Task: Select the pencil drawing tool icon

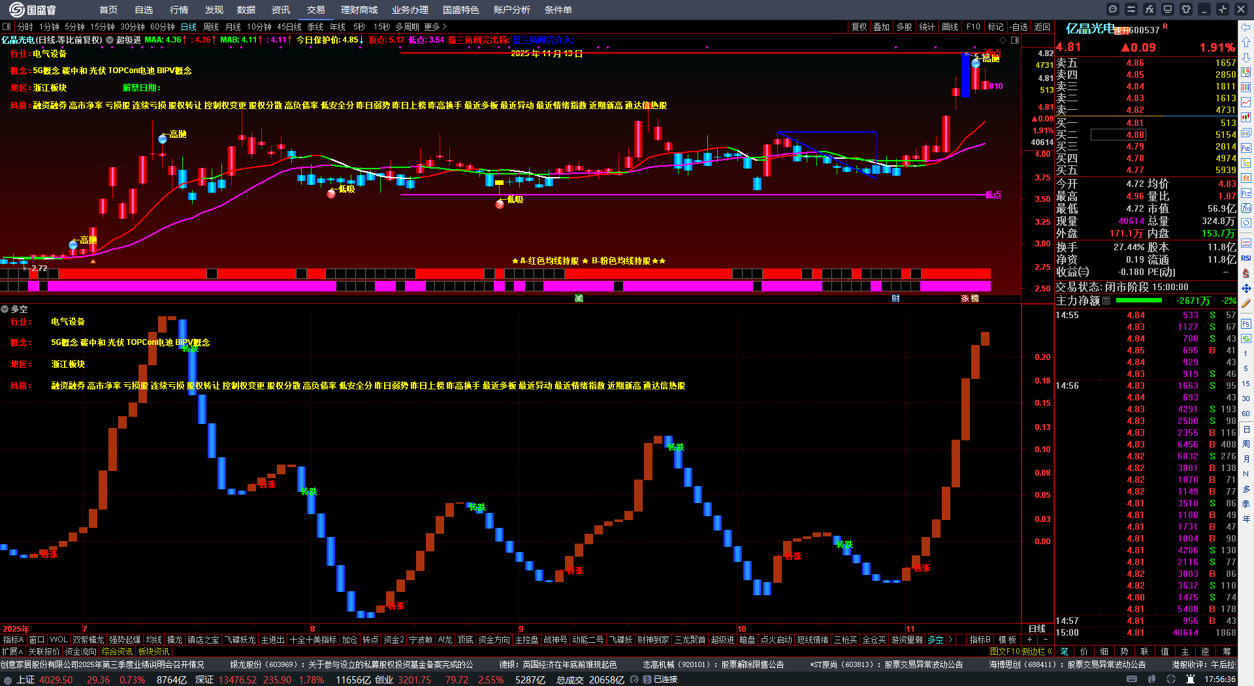Action: tap(1246, 303)
